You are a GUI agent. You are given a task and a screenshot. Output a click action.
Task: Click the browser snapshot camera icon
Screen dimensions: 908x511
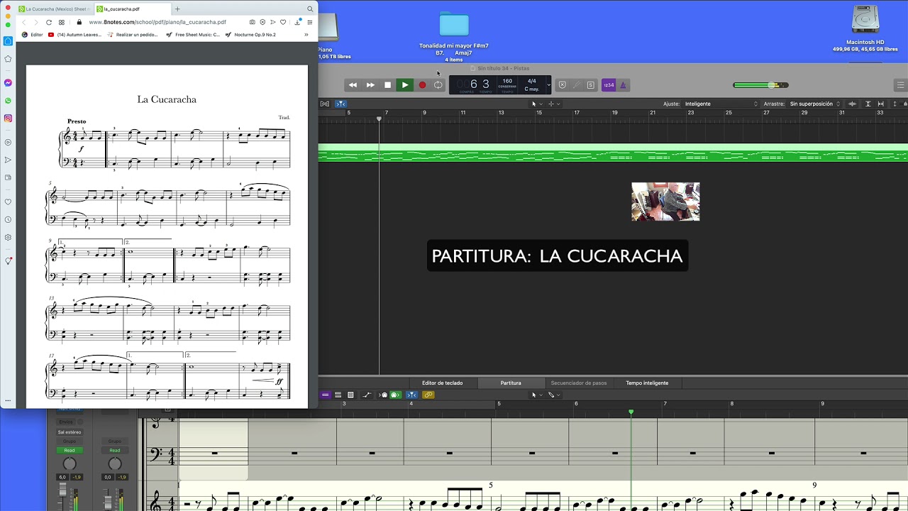(252, 22)
